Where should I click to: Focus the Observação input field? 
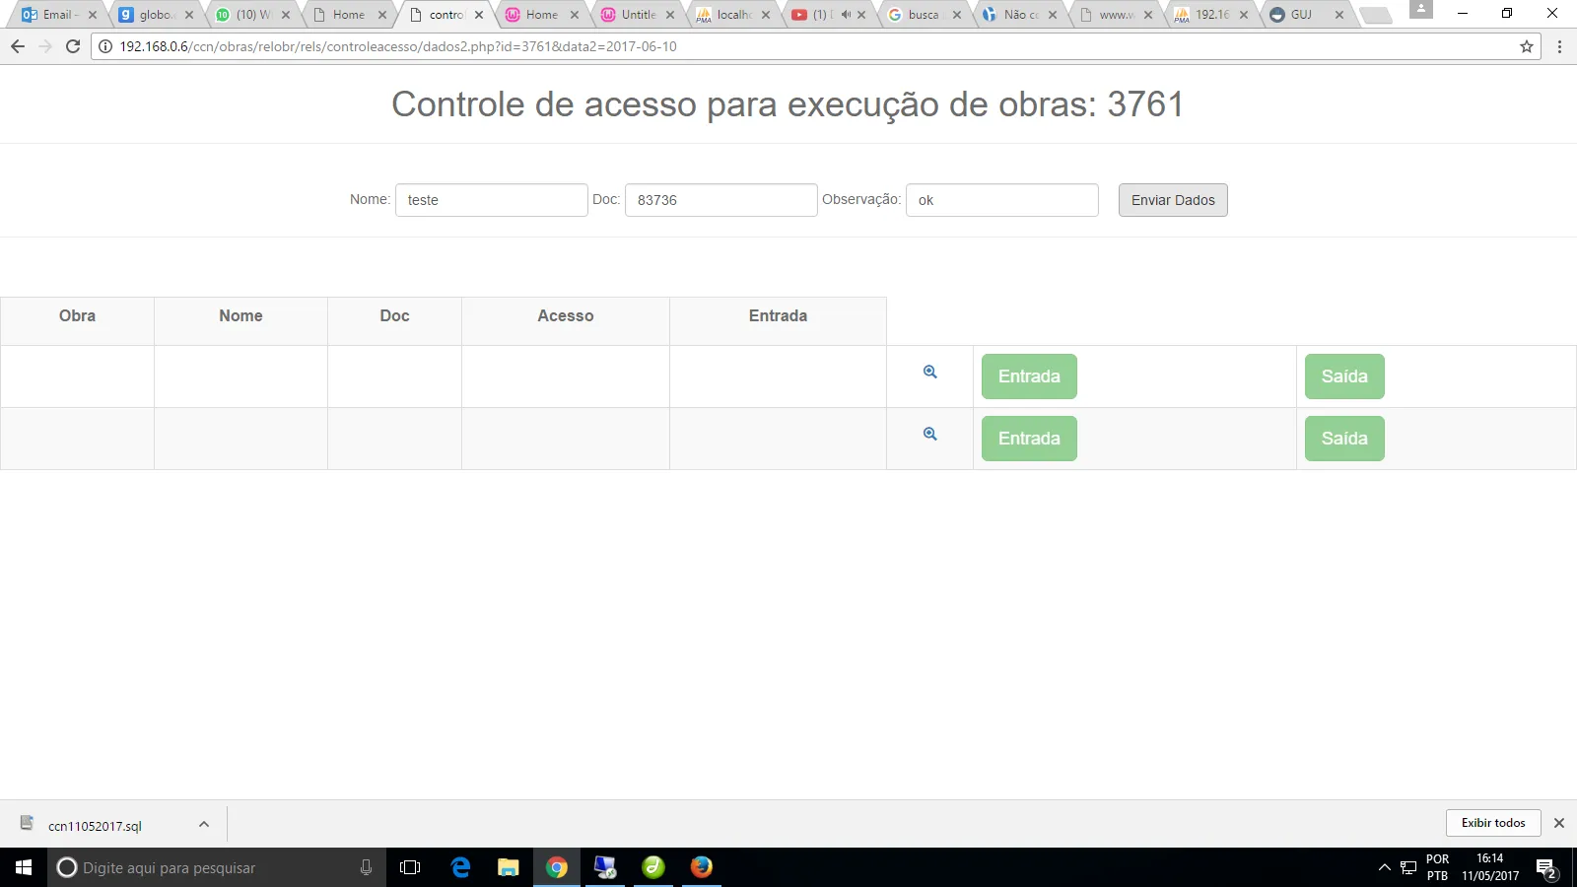[1001, 200]
